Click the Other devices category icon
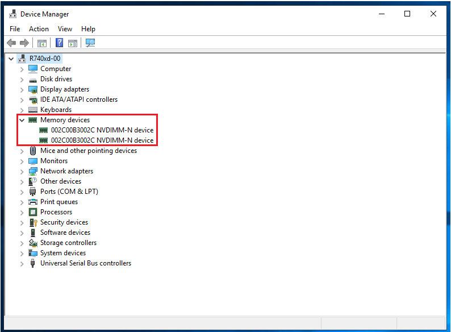The height and width of the screenshot is (332, 451). coord(33,181)
